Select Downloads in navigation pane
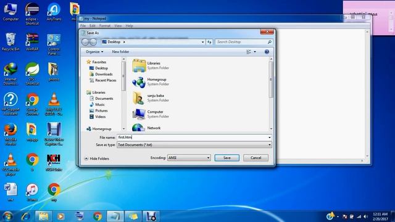 (x=101, y=74)
